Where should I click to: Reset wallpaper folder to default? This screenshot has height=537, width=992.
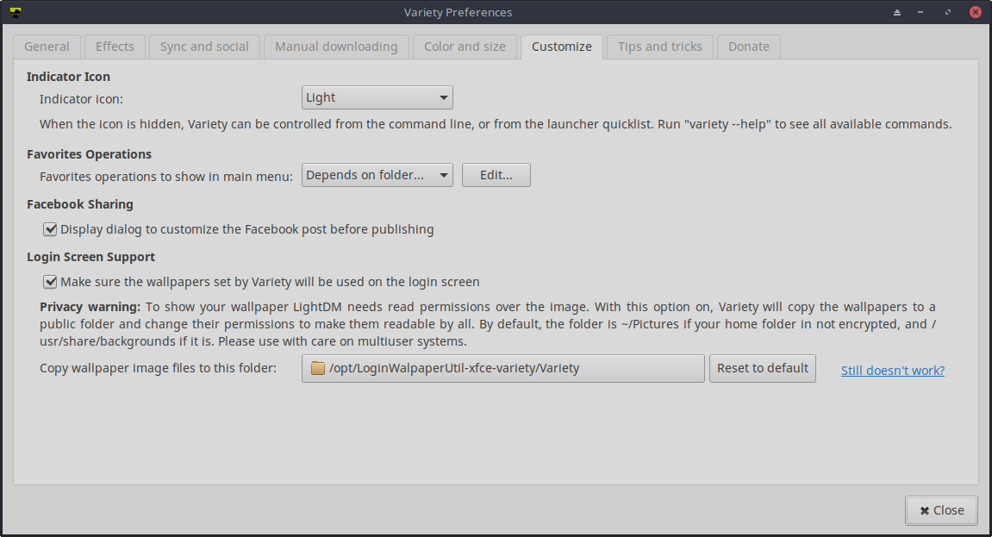click(763, 368)
